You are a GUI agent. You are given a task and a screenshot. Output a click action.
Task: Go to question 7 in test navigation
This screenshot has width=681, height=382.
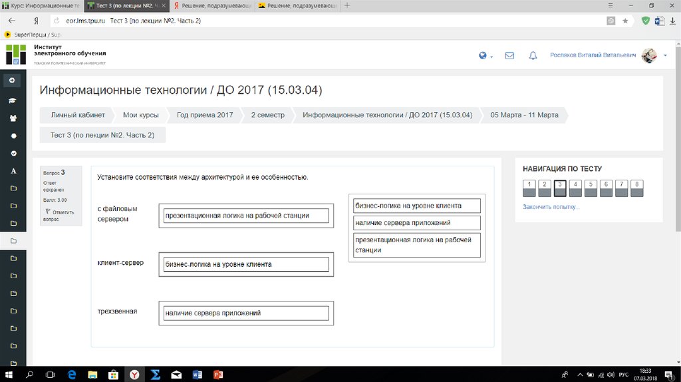(x=622, y=188)
